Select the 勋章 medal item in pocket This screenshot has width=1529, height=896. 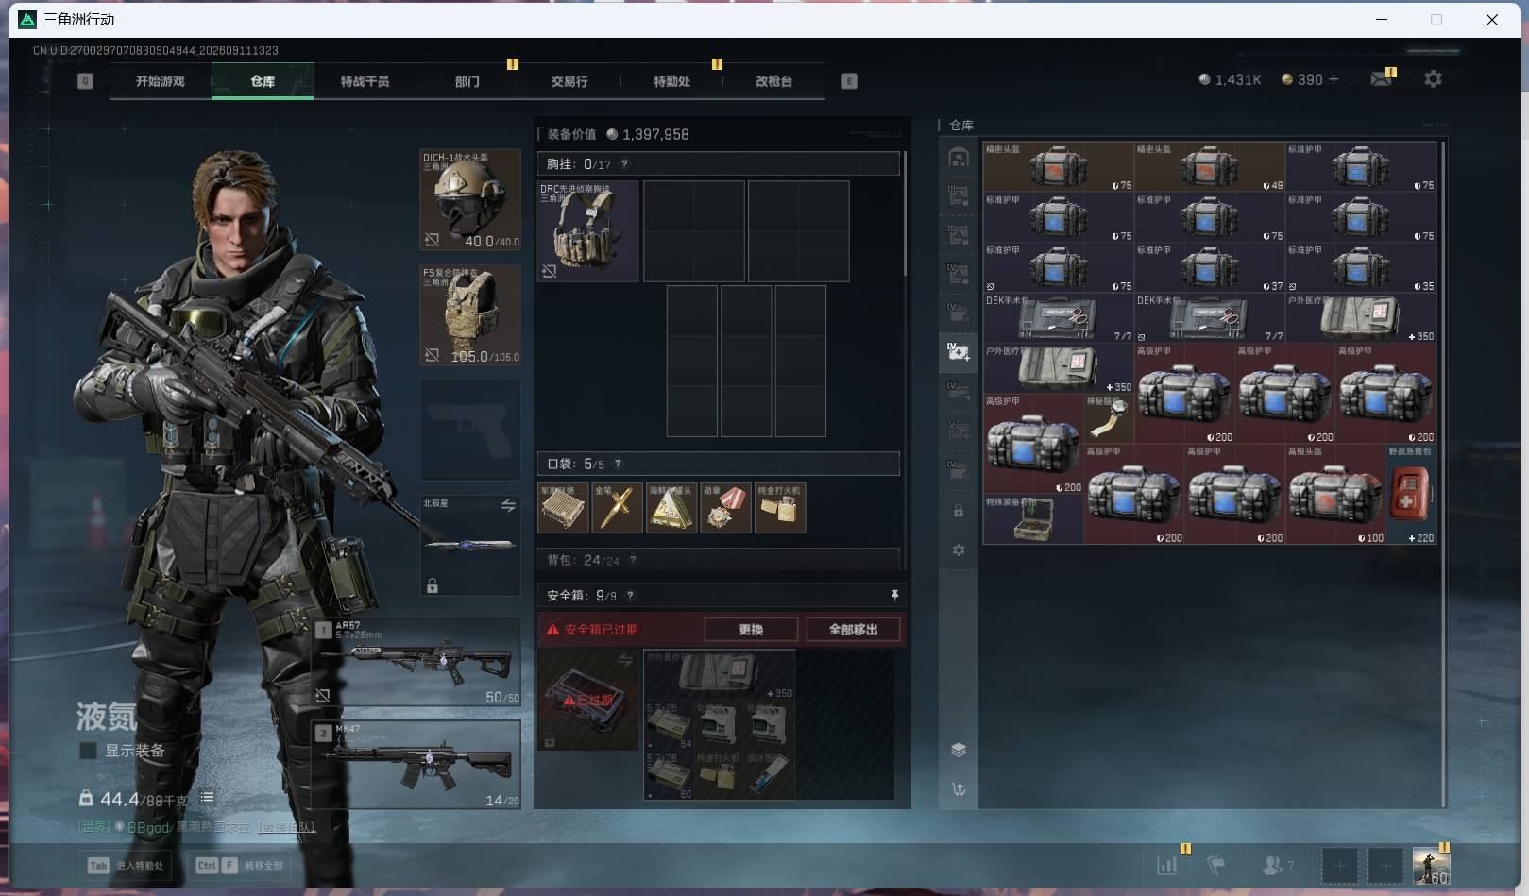coord(725,508)
